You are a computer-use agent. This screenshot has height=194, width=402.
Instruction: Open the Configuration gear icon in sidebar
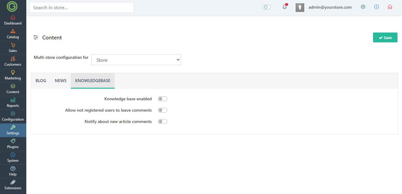tap(13, 114)
